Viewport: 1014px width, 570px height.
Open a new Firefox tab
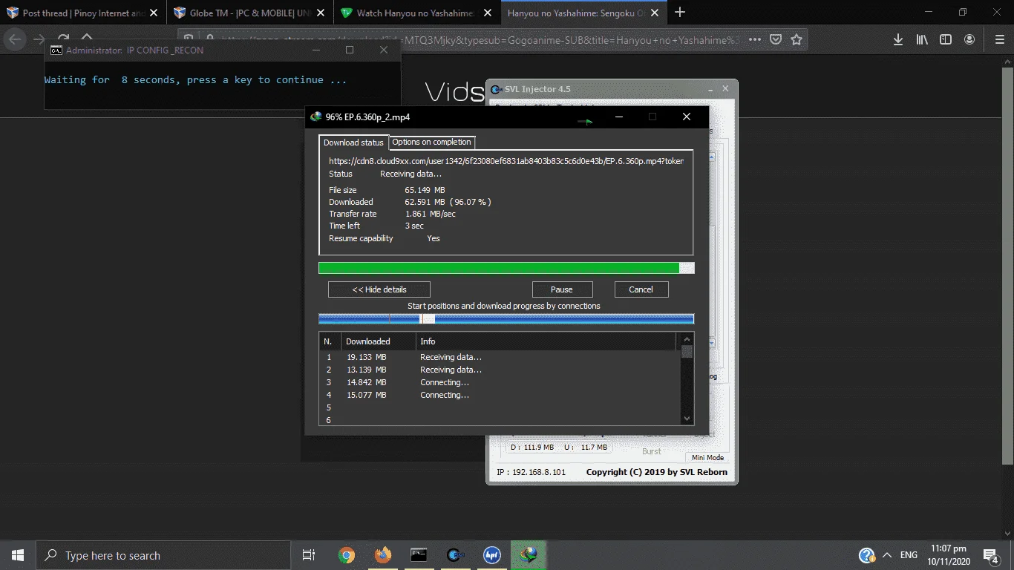[680, 12]
